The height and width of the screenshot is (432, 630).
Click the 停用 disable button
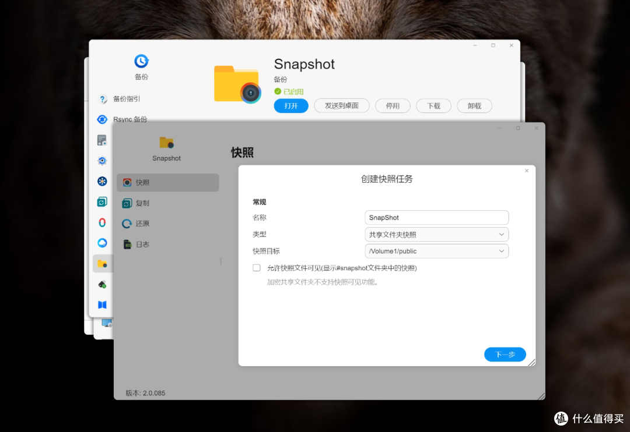(393, 106)
